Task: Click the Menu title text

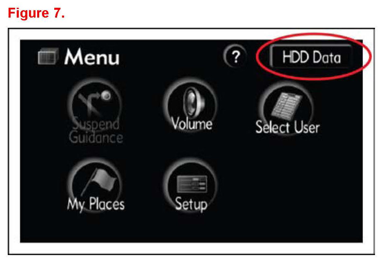Action: [x=92, y=57]
